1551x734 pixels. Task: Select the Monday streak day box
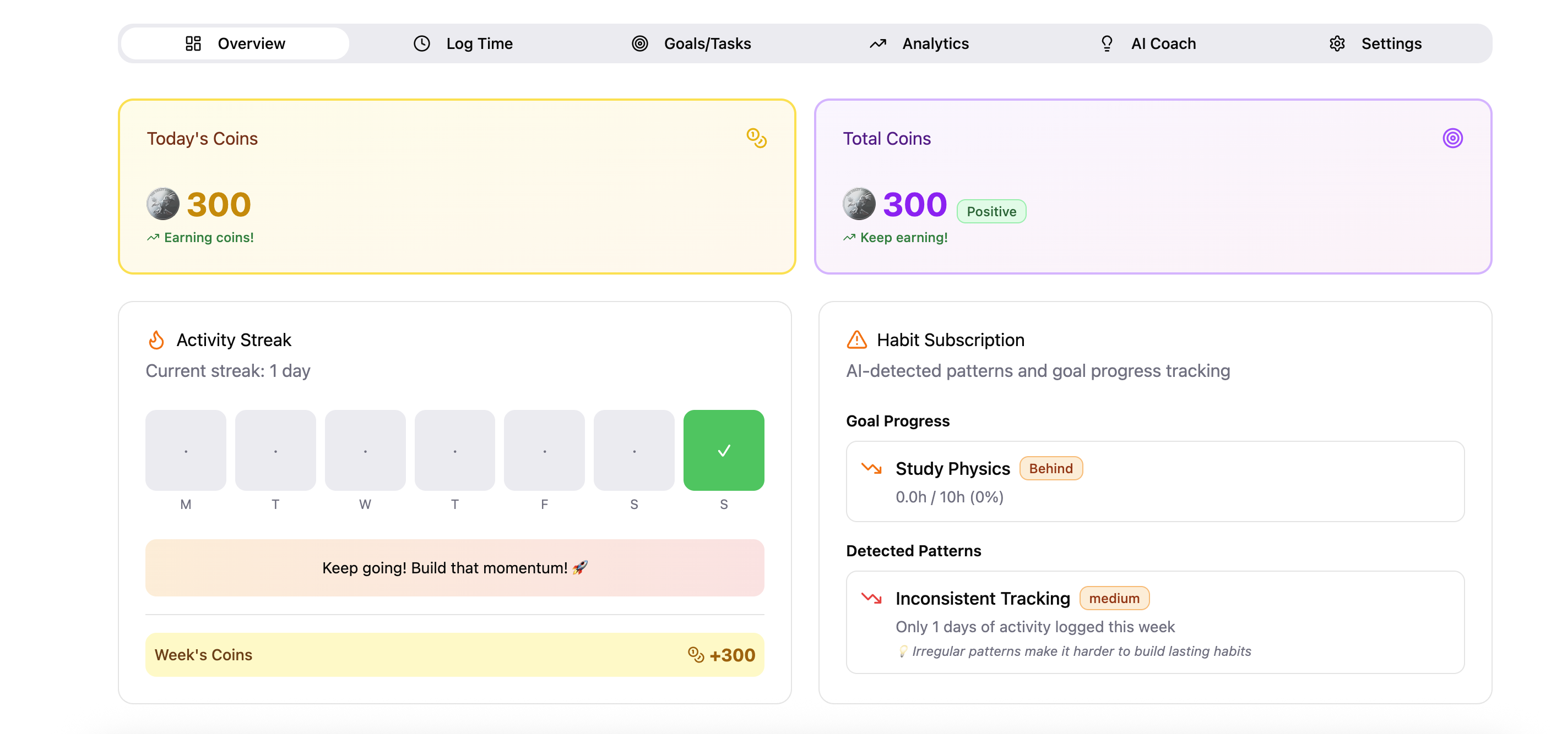click(186, 450)
